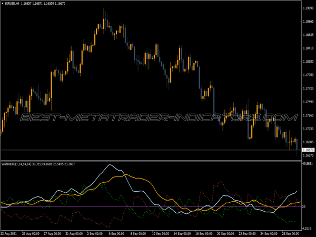Viewport: 316px width, 237px height.
Task: Click the 20 level label on indicator scale
Action: point(304,207)
